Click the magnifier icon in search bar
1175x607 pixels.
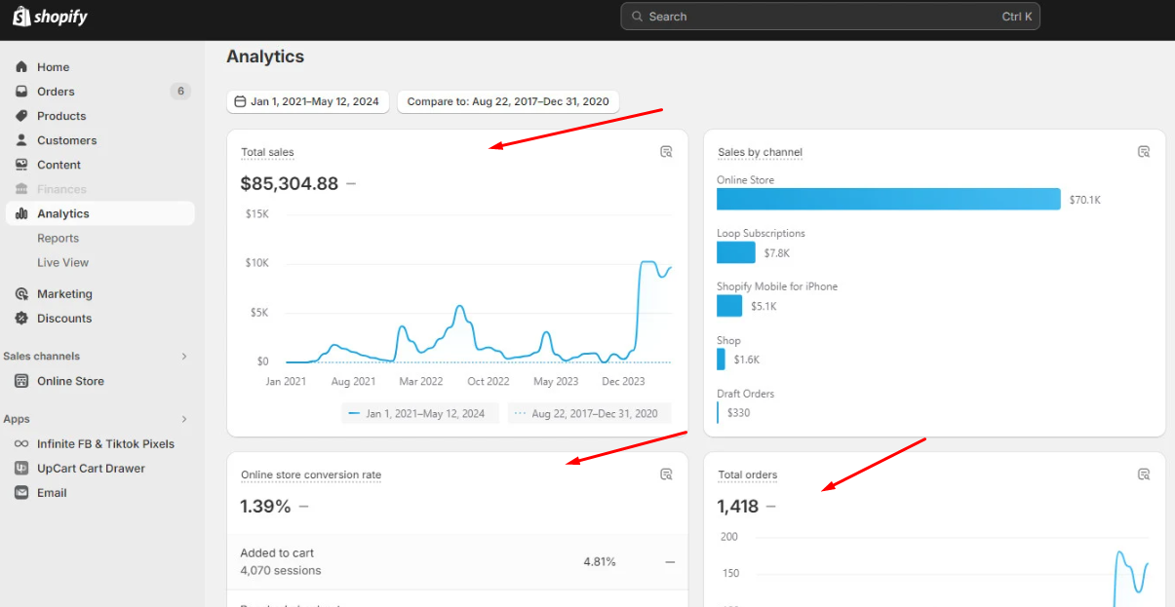(637, 17)
